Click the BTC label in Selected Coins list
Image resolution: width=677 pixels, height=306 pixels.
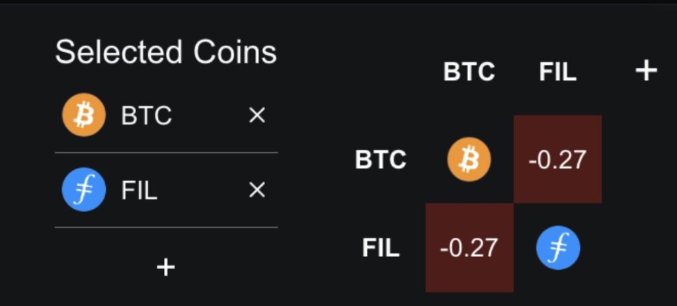(x=146, y=116)
